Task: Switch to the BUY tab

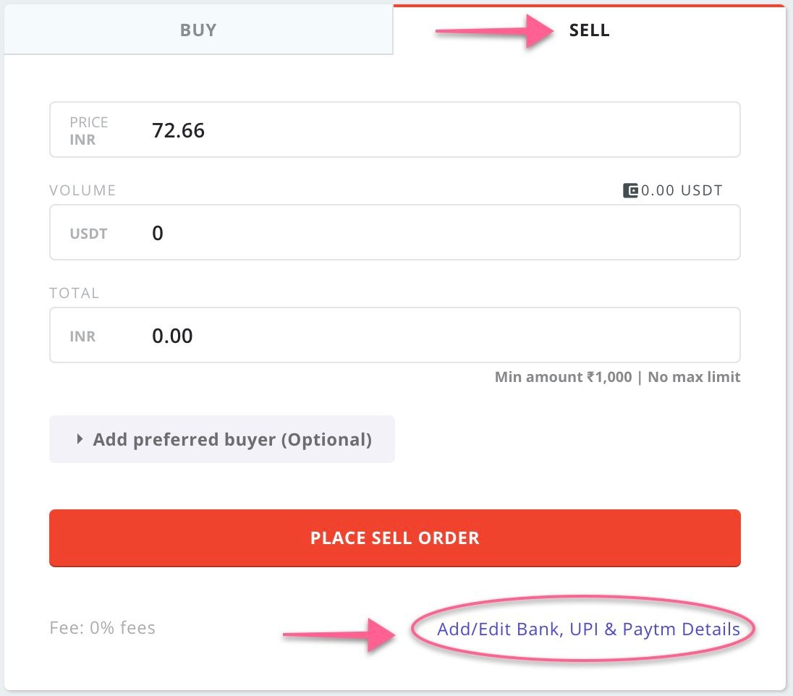Action: click(198, 30)
